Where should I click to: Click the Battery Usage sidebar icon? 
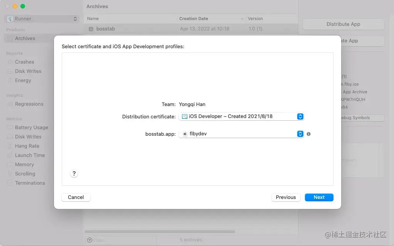coord(10,127)
